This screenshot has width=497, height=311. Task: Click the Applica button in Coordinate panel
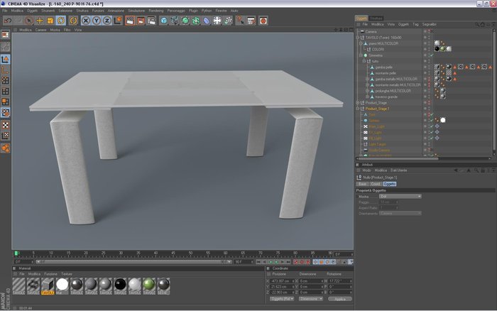(340, 299)
